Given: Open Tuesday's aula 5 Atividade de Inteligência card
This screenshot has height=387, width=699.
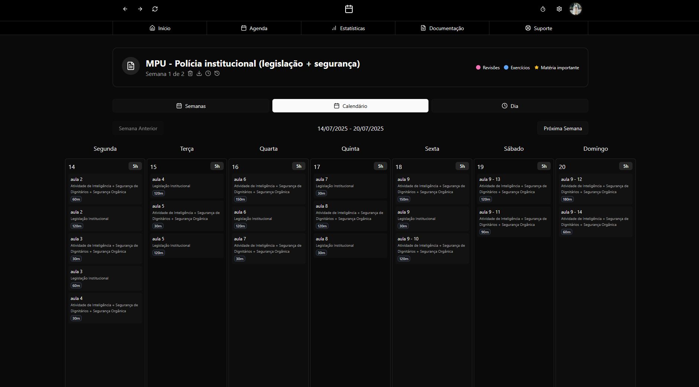Looking at the screenshot, I should coord(187,216).
